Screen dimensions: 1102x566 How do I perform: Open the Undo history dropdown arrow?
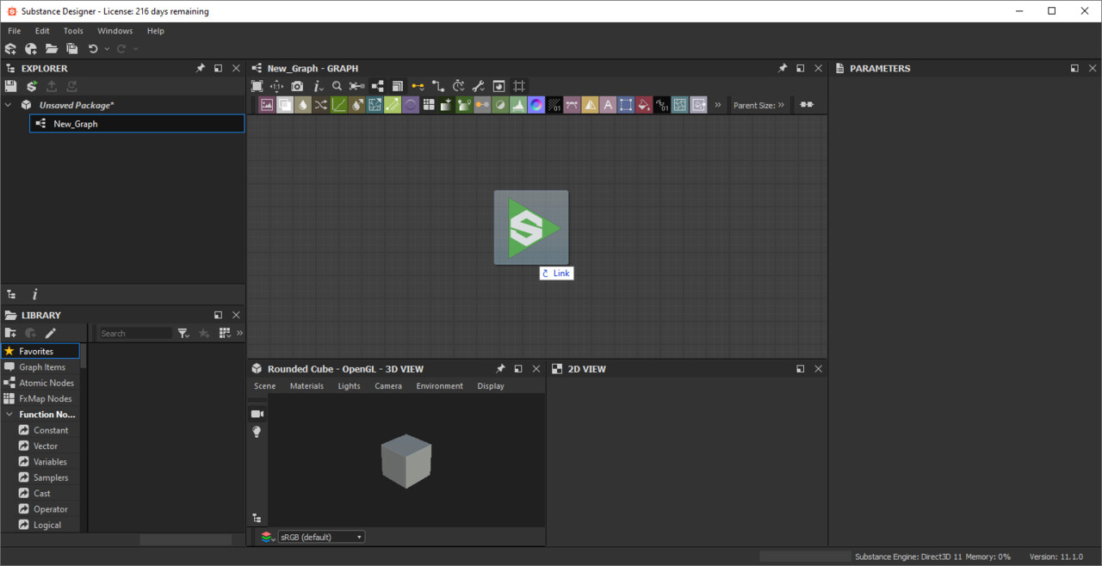pyautogui.click(x=107, y=49)
